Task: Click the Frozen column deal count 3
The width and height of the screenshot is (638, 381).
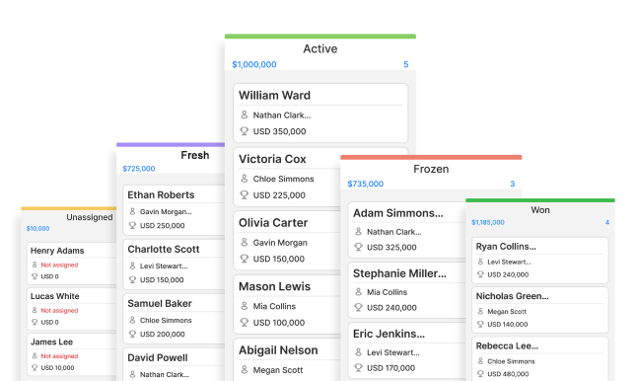Action: 512,184
